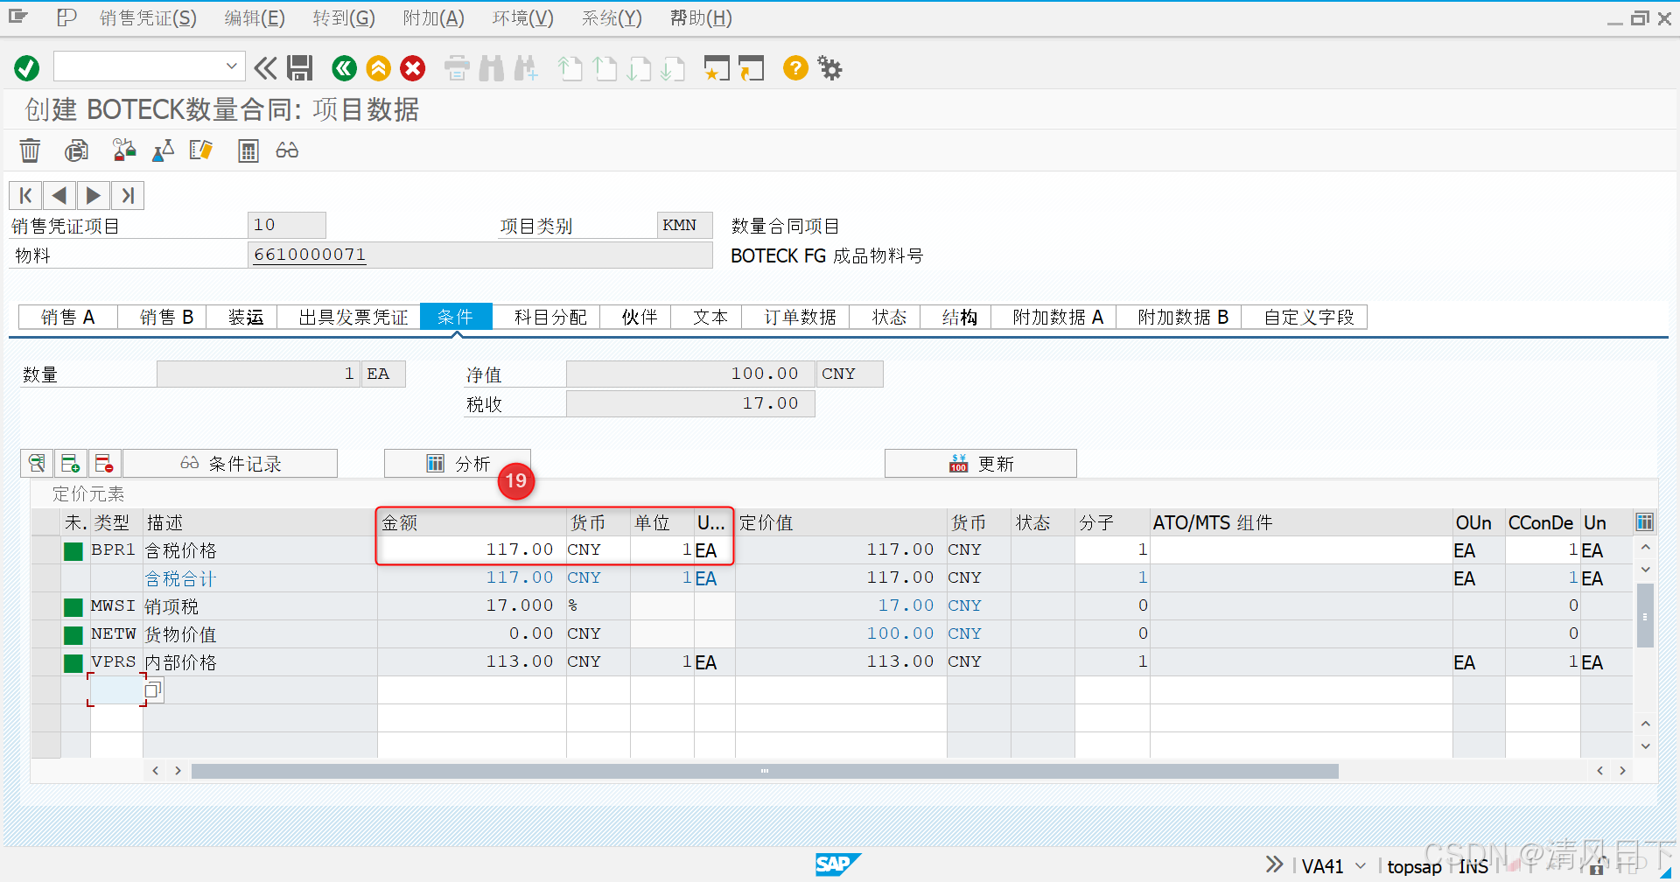The height and width of the screenshot is (882, 1680).
Task: Open the display document header details icon
Action: pos(76,150)
